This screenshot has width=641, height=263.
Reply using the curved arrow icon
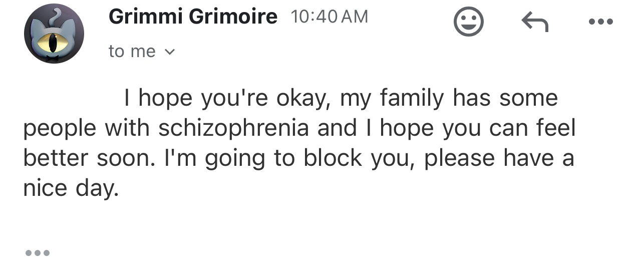(535, 22)
